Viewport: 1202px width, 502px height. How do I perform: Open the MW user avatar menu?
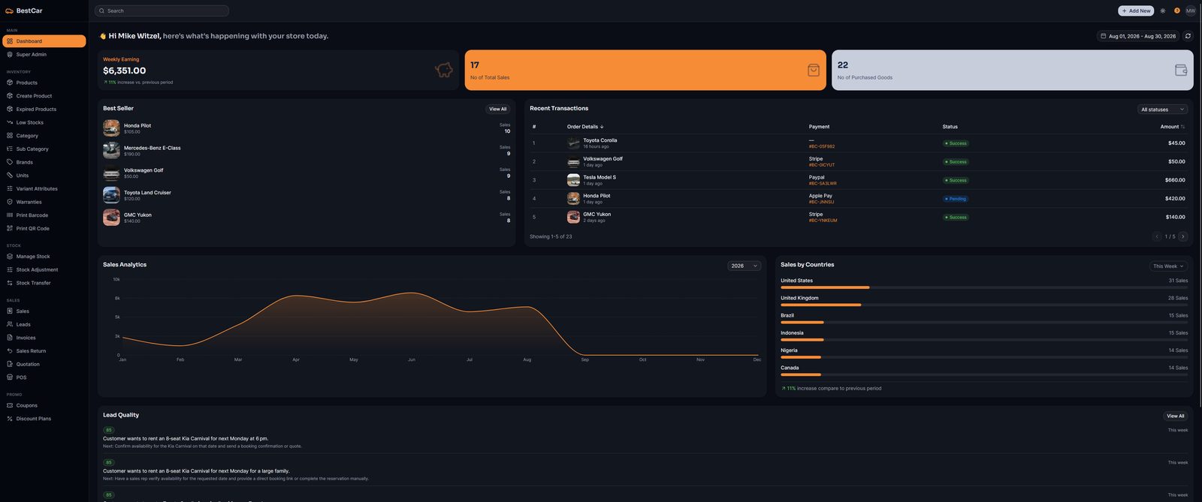coord(1191,11)
